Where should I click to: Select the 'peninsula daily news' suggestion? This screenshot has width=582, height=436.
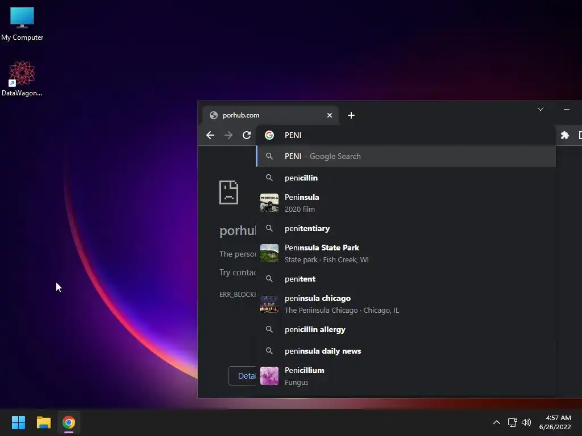pos(406,351)
